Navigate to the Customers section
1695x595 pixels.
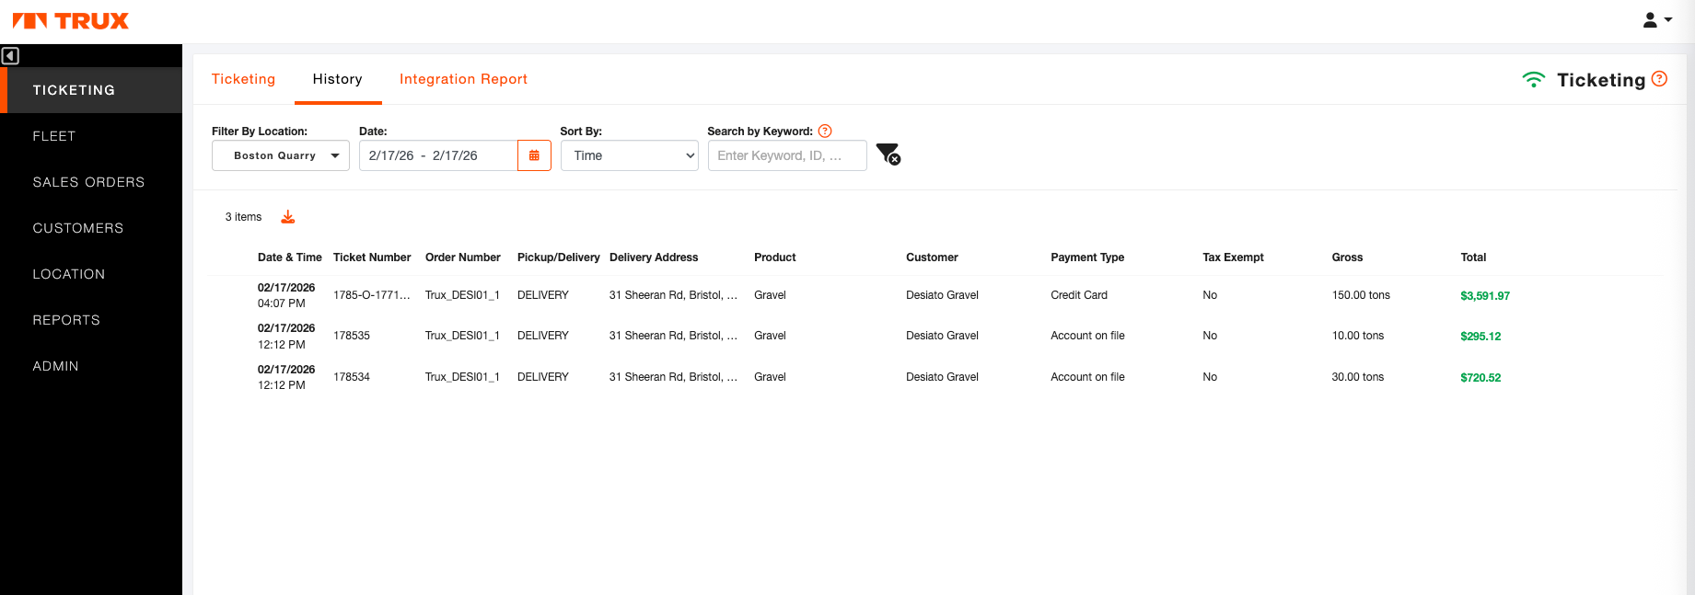coord(78,228)
